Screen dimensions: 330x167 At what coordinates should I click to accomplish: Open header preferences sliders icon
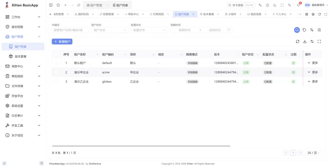(x=290, y=5)
